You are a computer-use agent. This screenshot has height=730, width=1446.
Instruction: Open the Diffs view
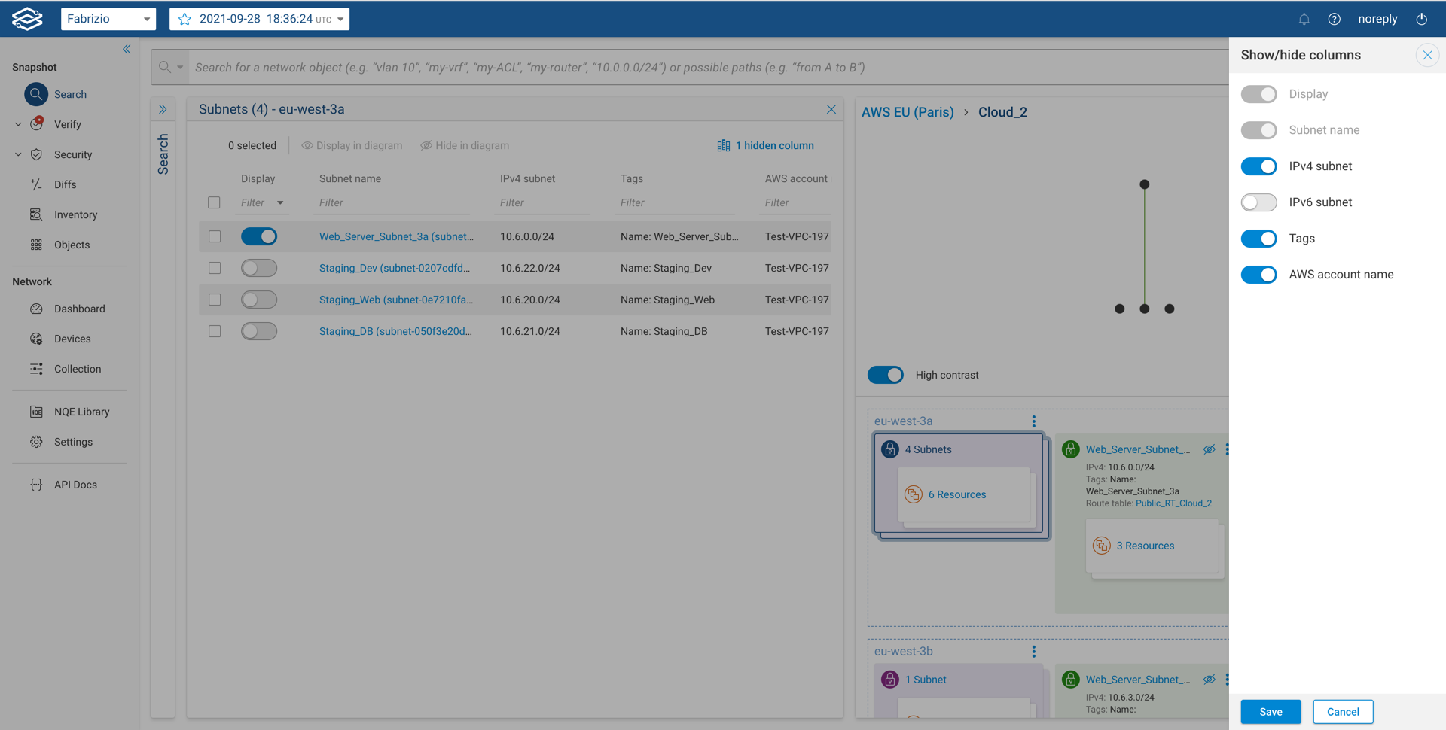point(65,184)
